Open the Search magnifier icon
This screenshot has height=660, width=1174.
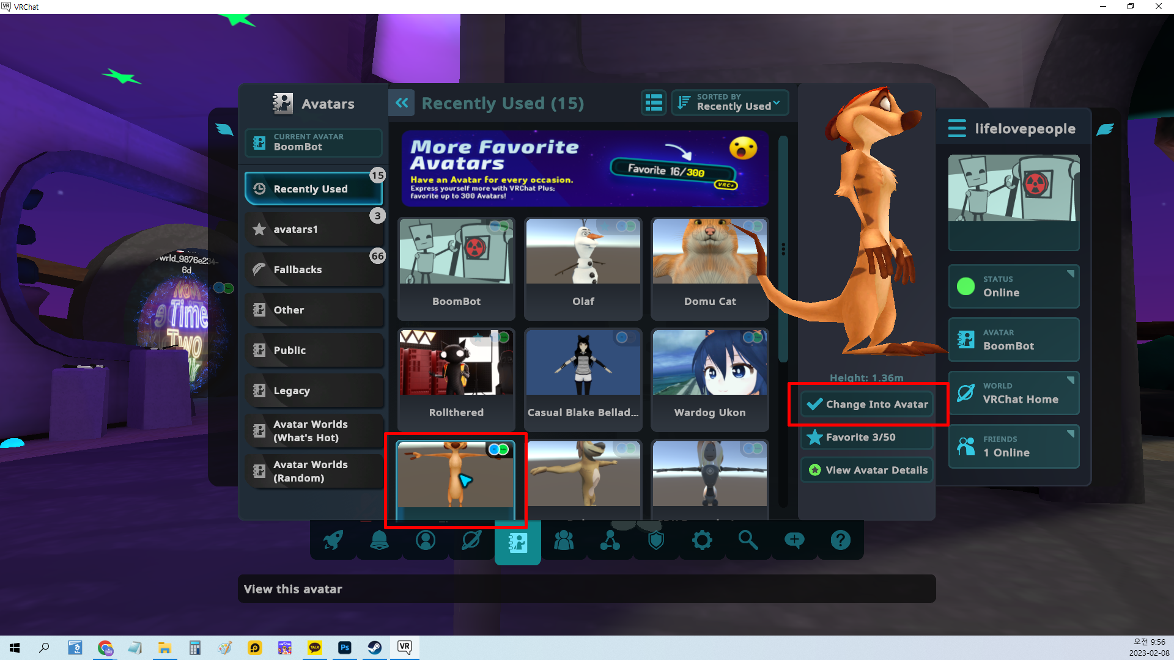point(748,540)
